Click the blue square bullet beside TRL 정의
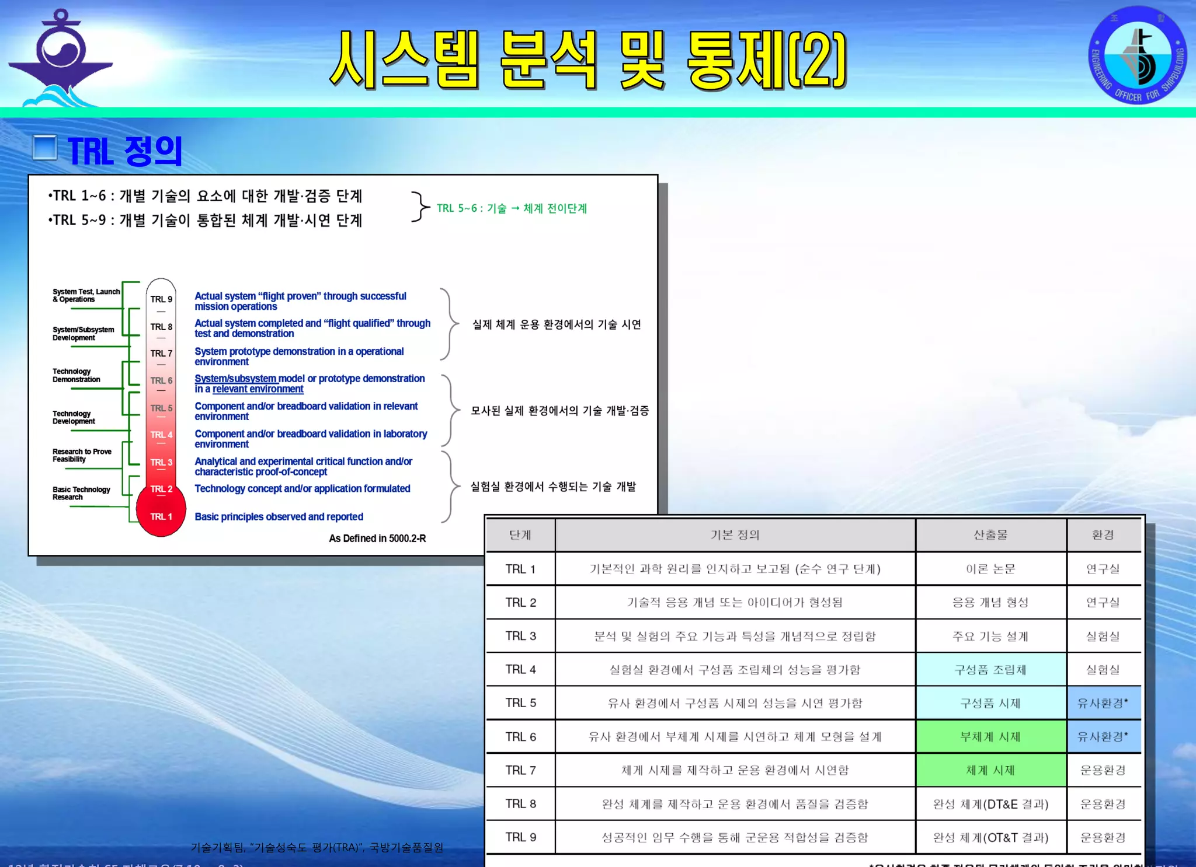Screen dimensions: 1196x867 coord(45,148)
